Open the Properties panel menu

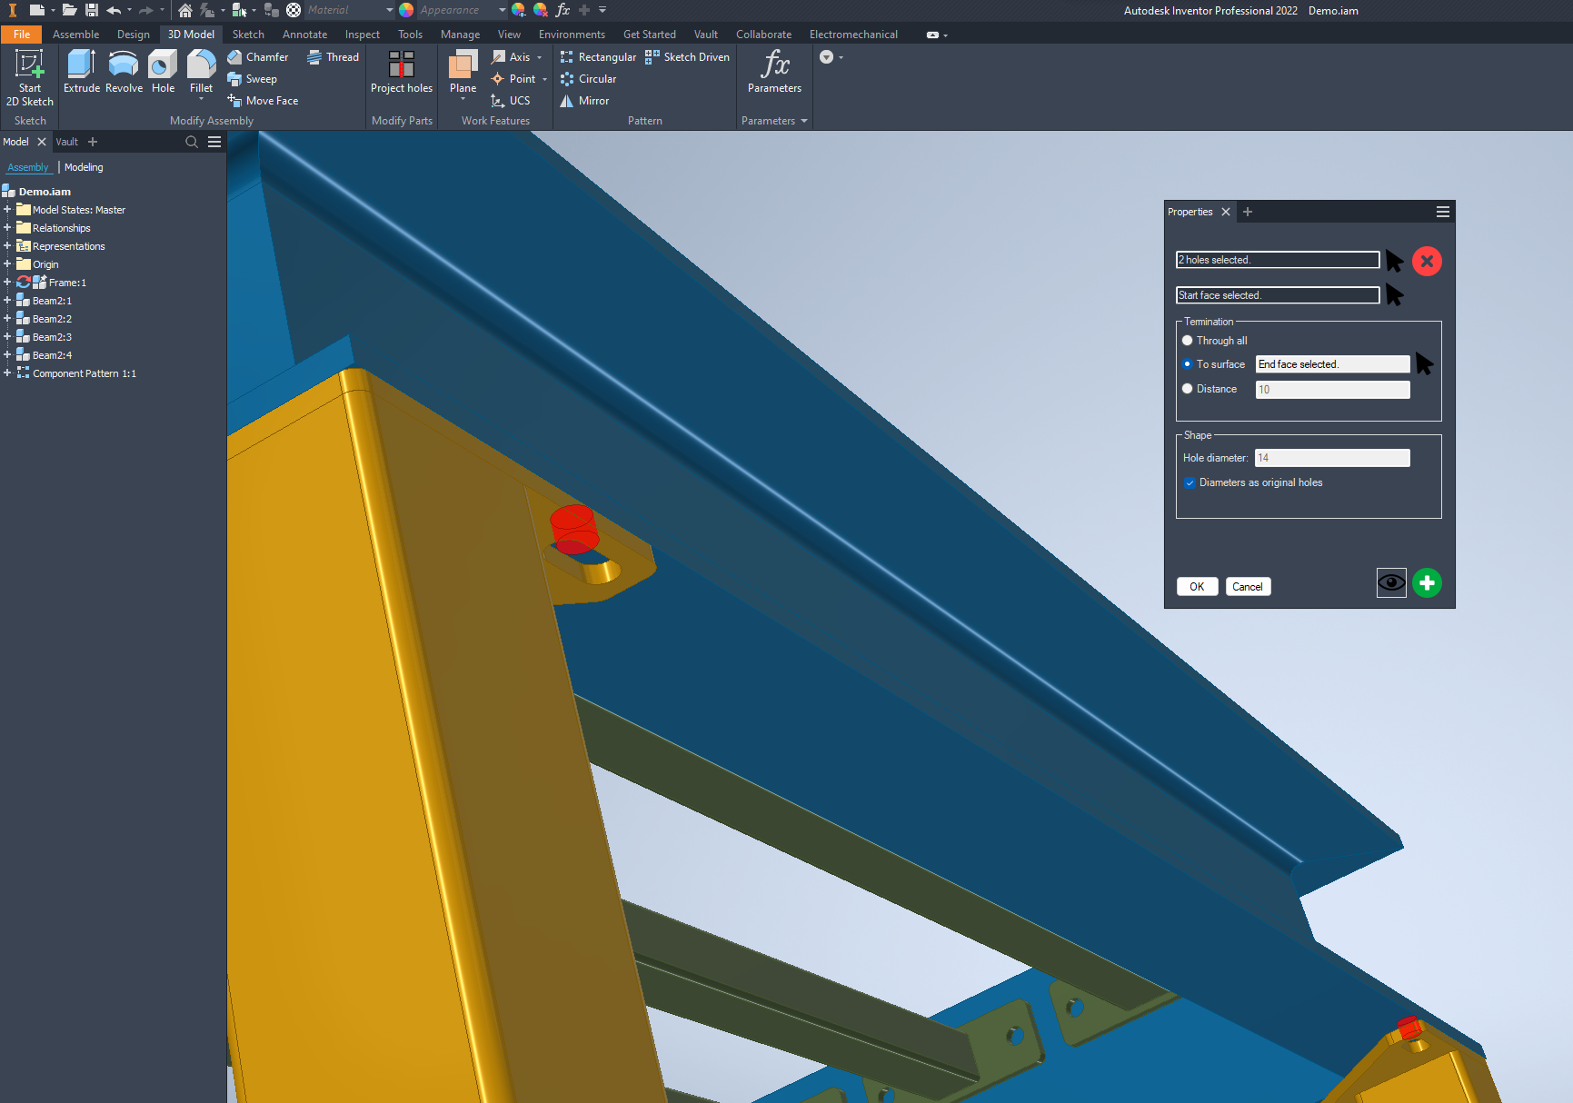click(x=1442, y=212)
